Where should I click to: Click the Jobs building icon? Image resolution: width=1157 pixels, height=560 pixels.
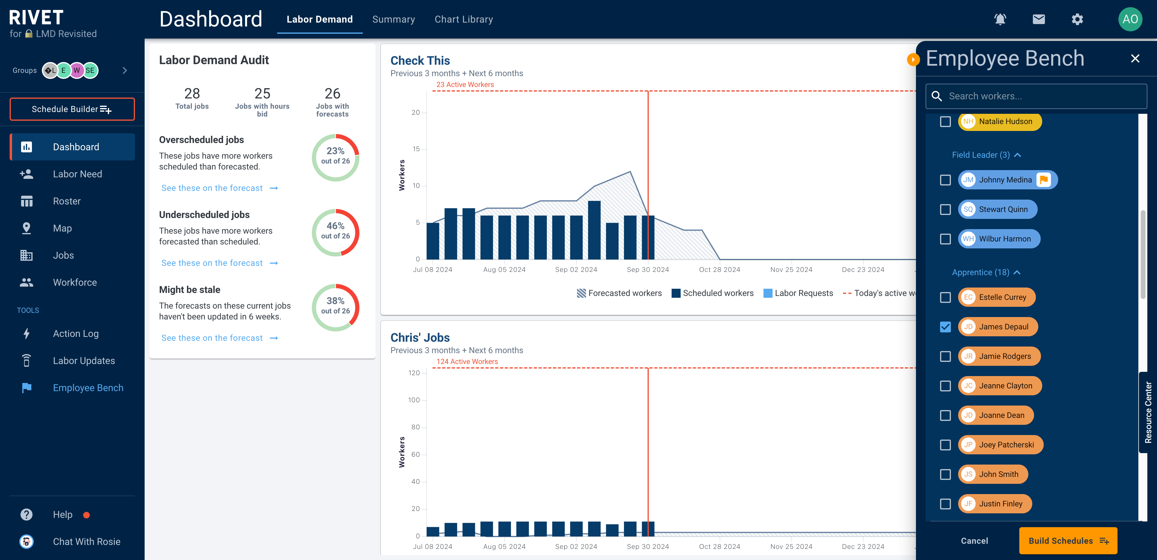coord(27,255)
